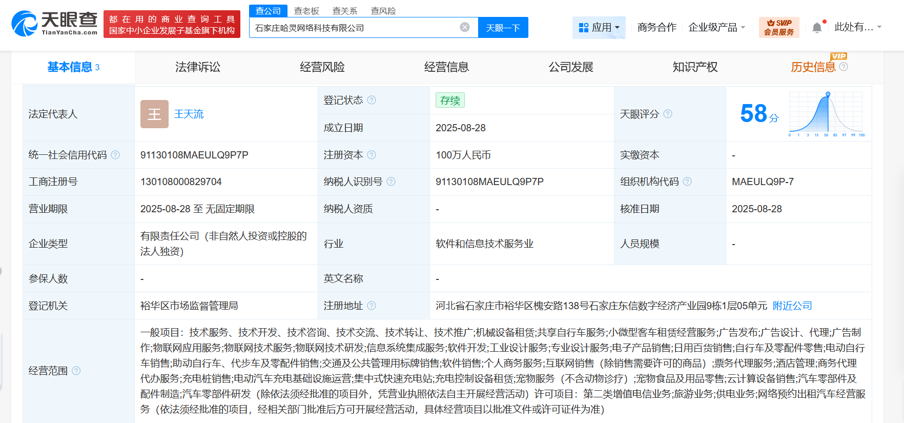The width and height of the screenshot is (904, 423).
Task: Click help icon beside 组织机构代码
Action: (687, 182)
